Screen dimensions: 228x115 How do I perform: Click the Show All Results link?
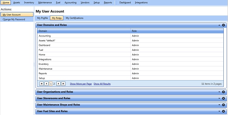102,84
